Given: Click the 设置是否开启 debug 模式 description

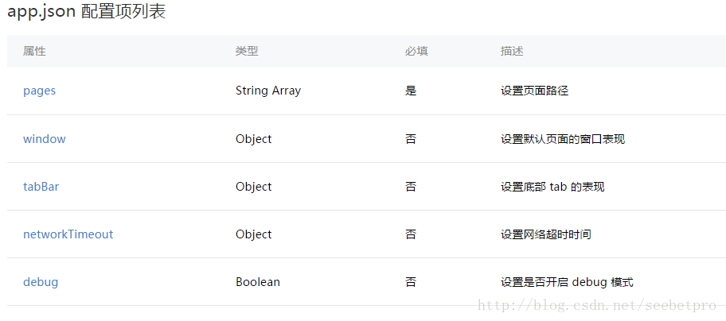Looking at the screenshot, I should (x=567, y=282).
